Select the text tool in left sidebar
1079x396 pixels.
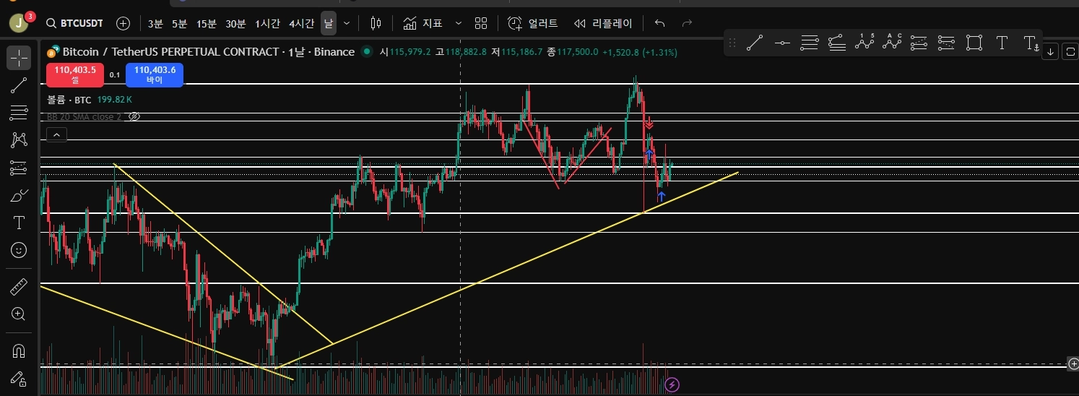point(19,223)
